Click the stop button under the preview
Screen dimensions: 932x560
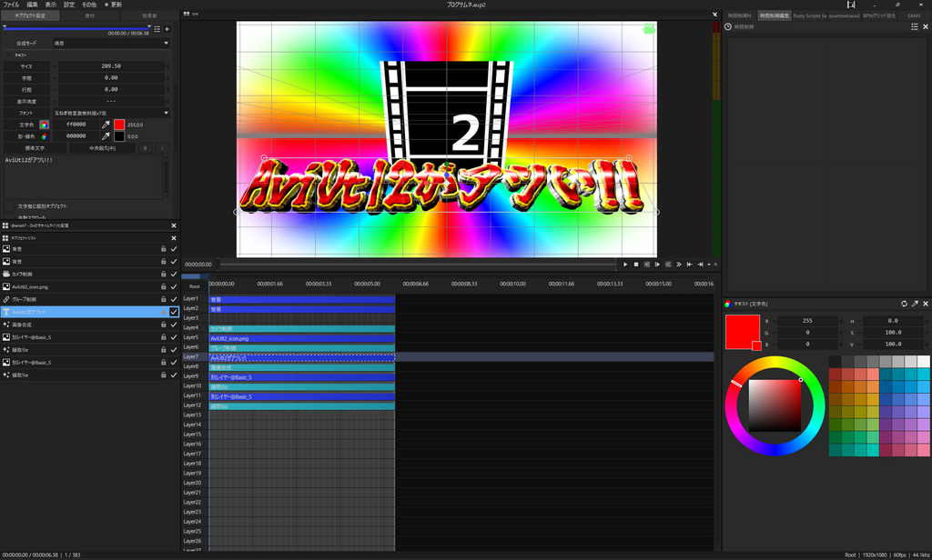[x=636, y=265]
